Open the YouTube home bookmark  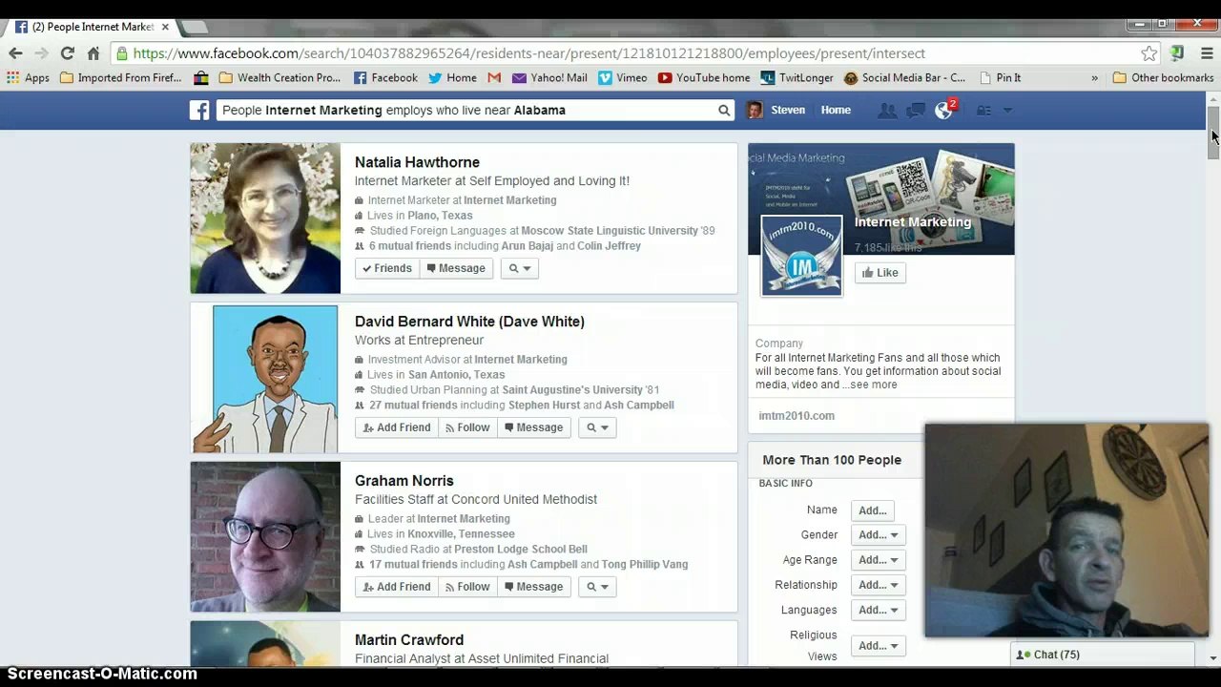[x=704, y=78]
